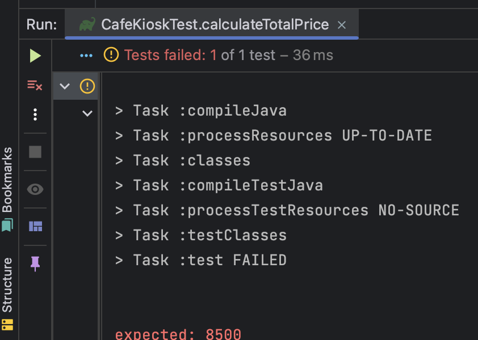Screen dimensions: 478x340
Task: Select the failed root node's warning icon in tree
Action: 87,86
